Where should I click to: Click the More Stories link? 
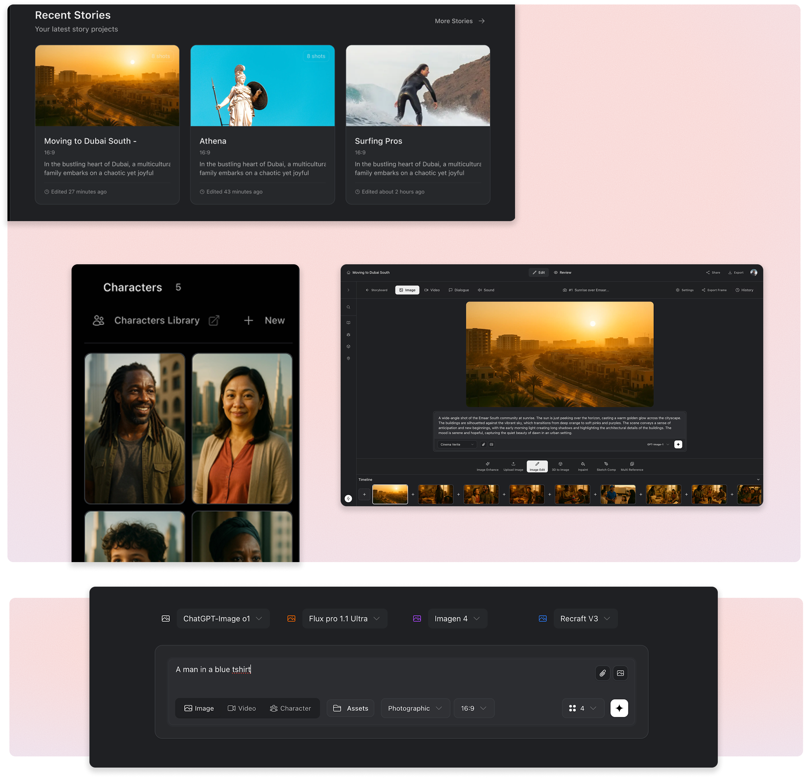point(460,21)
